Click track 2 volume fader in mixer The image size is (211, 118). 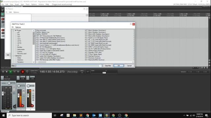[28, 95]
